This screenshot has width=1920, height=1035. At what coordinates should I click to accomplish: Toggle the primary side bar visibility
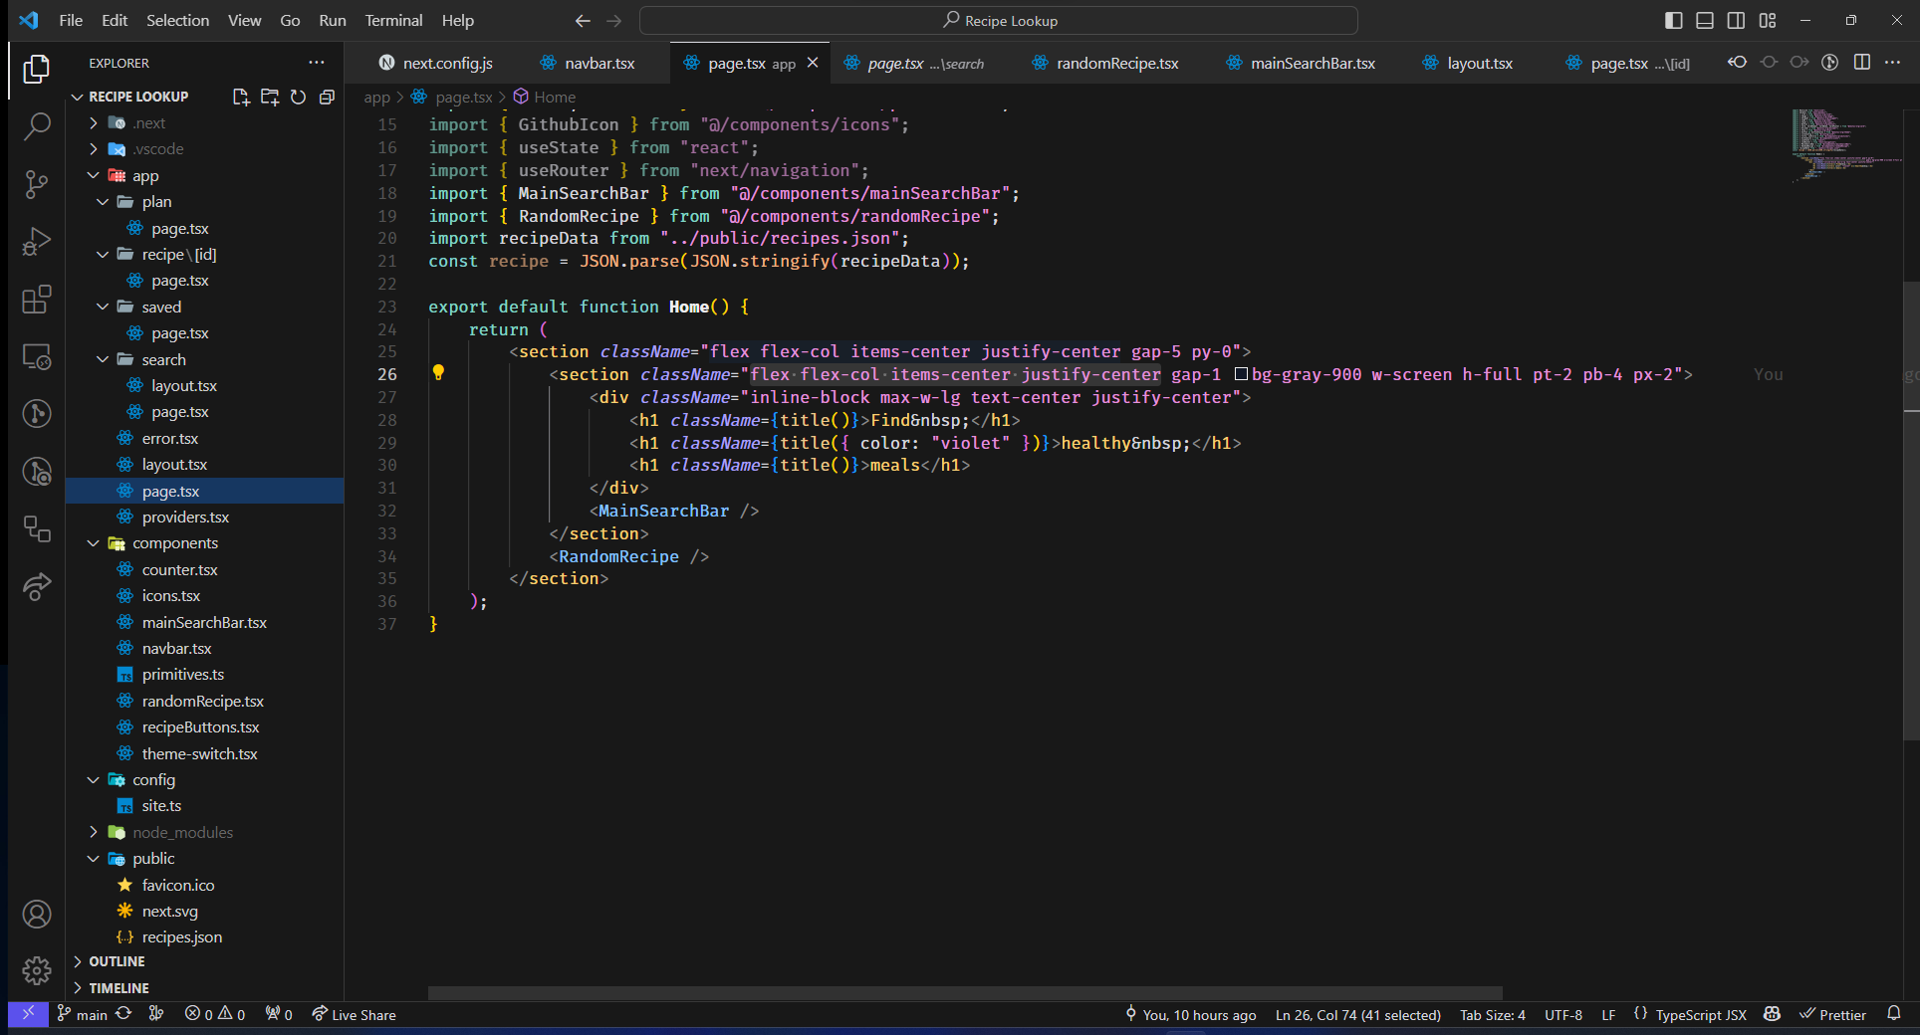[x=1673, y=21]
